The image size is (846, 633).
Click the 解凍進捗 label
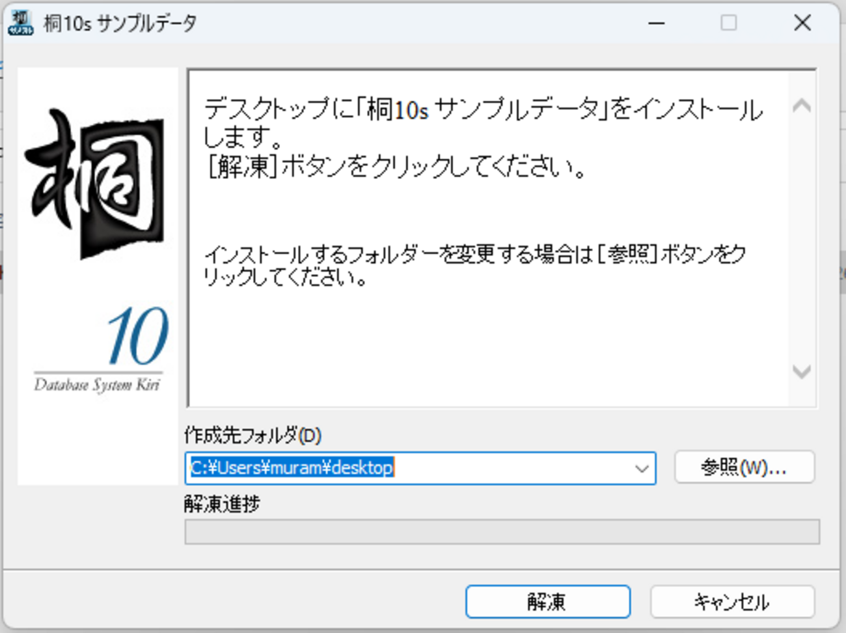(x=223, y=504)
